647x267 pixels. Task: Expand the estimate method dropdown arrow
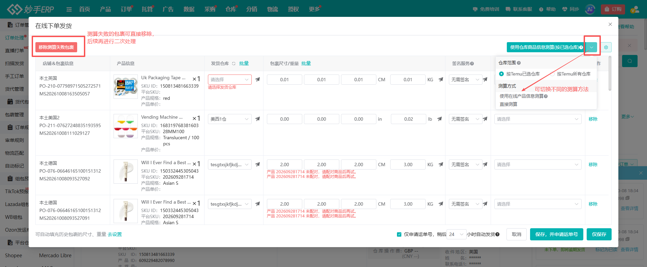click(591, 47)
